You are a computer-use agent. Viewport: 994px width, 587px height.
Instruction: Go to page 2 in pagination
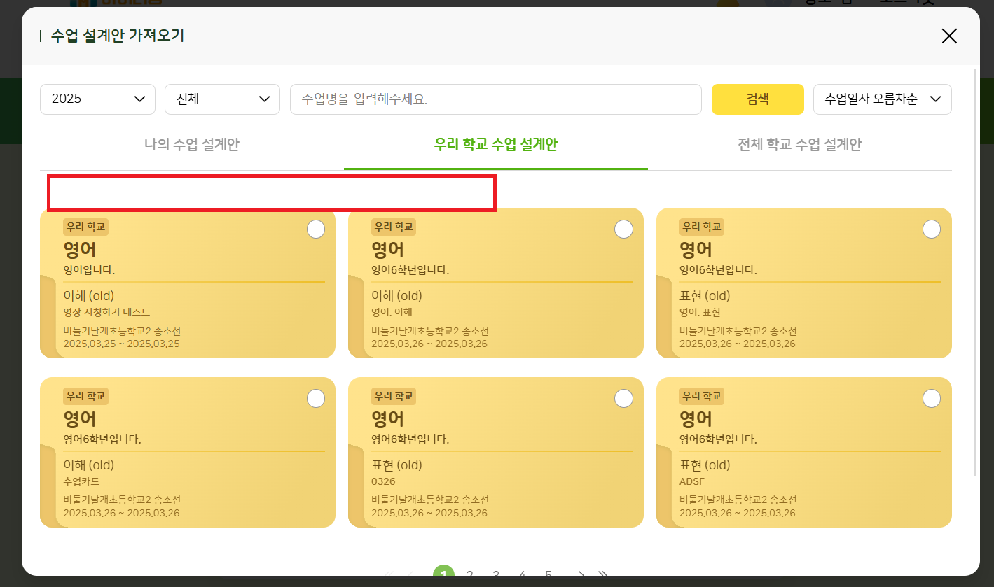pos(470,574)
